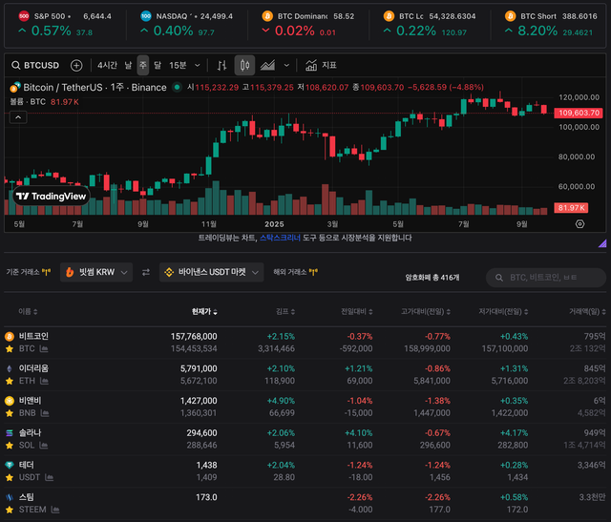Open the area chart style icon
The height and width of the screenshot is (522, 611).
point(268,66)
